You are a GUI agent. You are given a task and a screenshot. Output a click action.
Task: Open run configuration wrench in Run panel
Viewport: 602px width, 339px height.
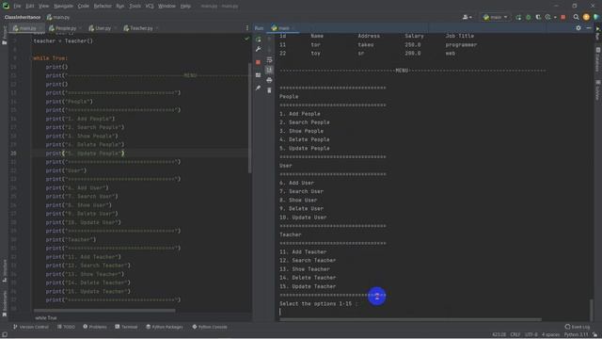[259, 49]
